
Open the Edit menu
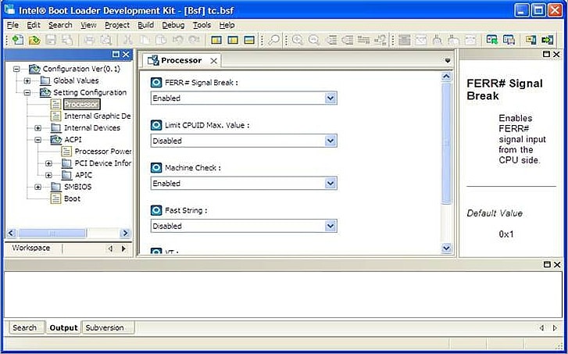click(34, 25)
